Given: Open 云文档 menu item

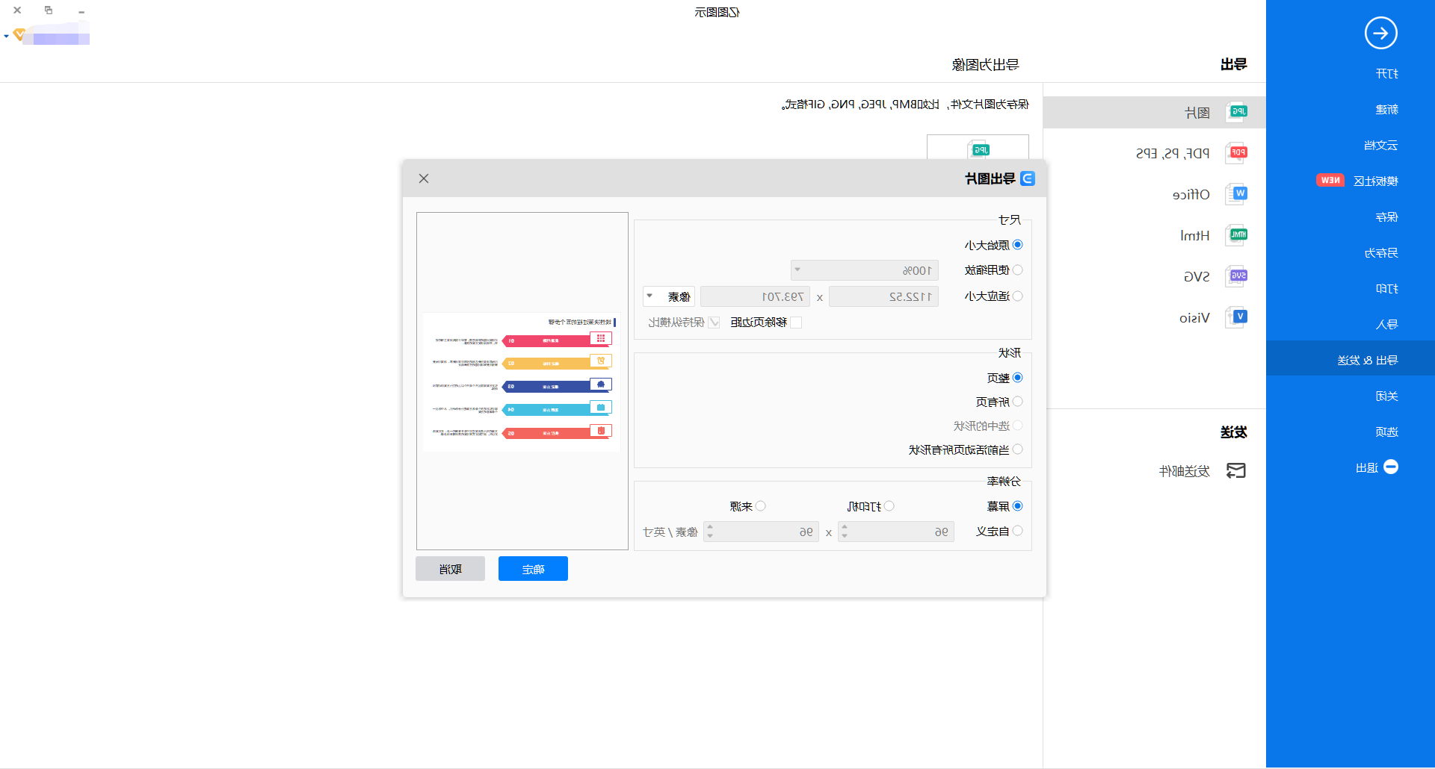Looking at the screenshot, I should [1380, 146].
